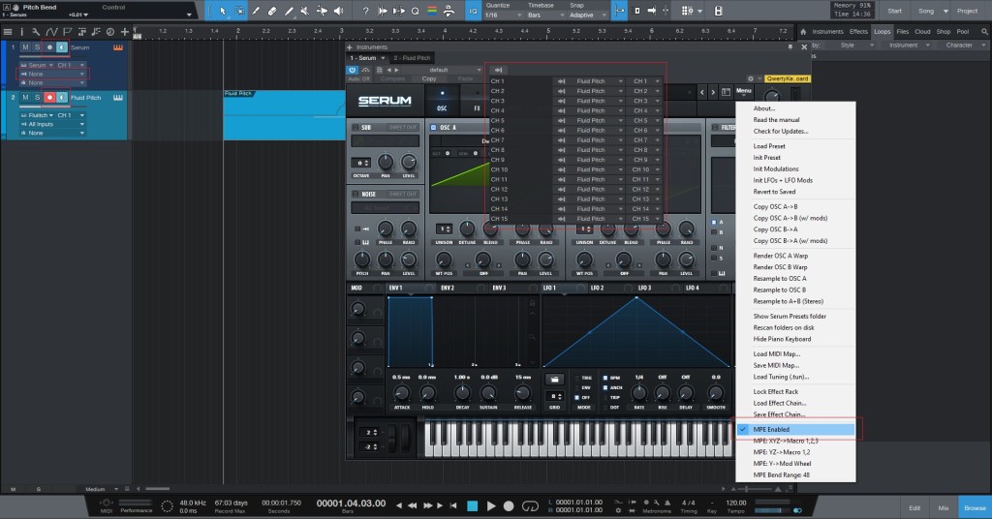Toggle monitor on the Serum track

point(61,47)
